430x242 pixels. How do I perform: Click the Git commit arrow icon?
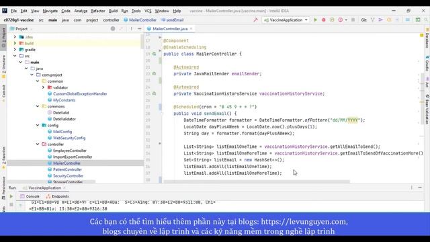[381, 19]
